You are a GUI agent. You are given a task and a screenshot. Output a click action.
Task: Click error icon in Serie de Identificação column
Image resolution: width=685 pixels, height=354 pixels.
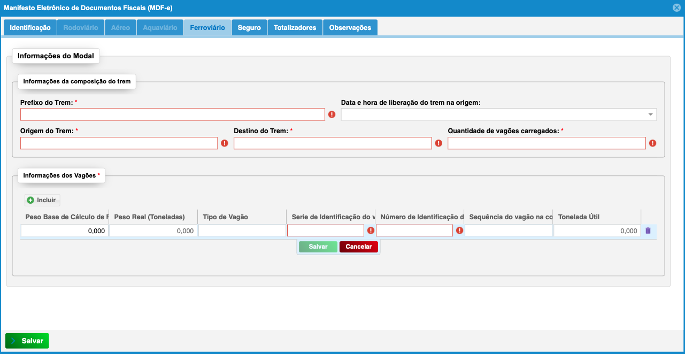(x=371, y=230)
